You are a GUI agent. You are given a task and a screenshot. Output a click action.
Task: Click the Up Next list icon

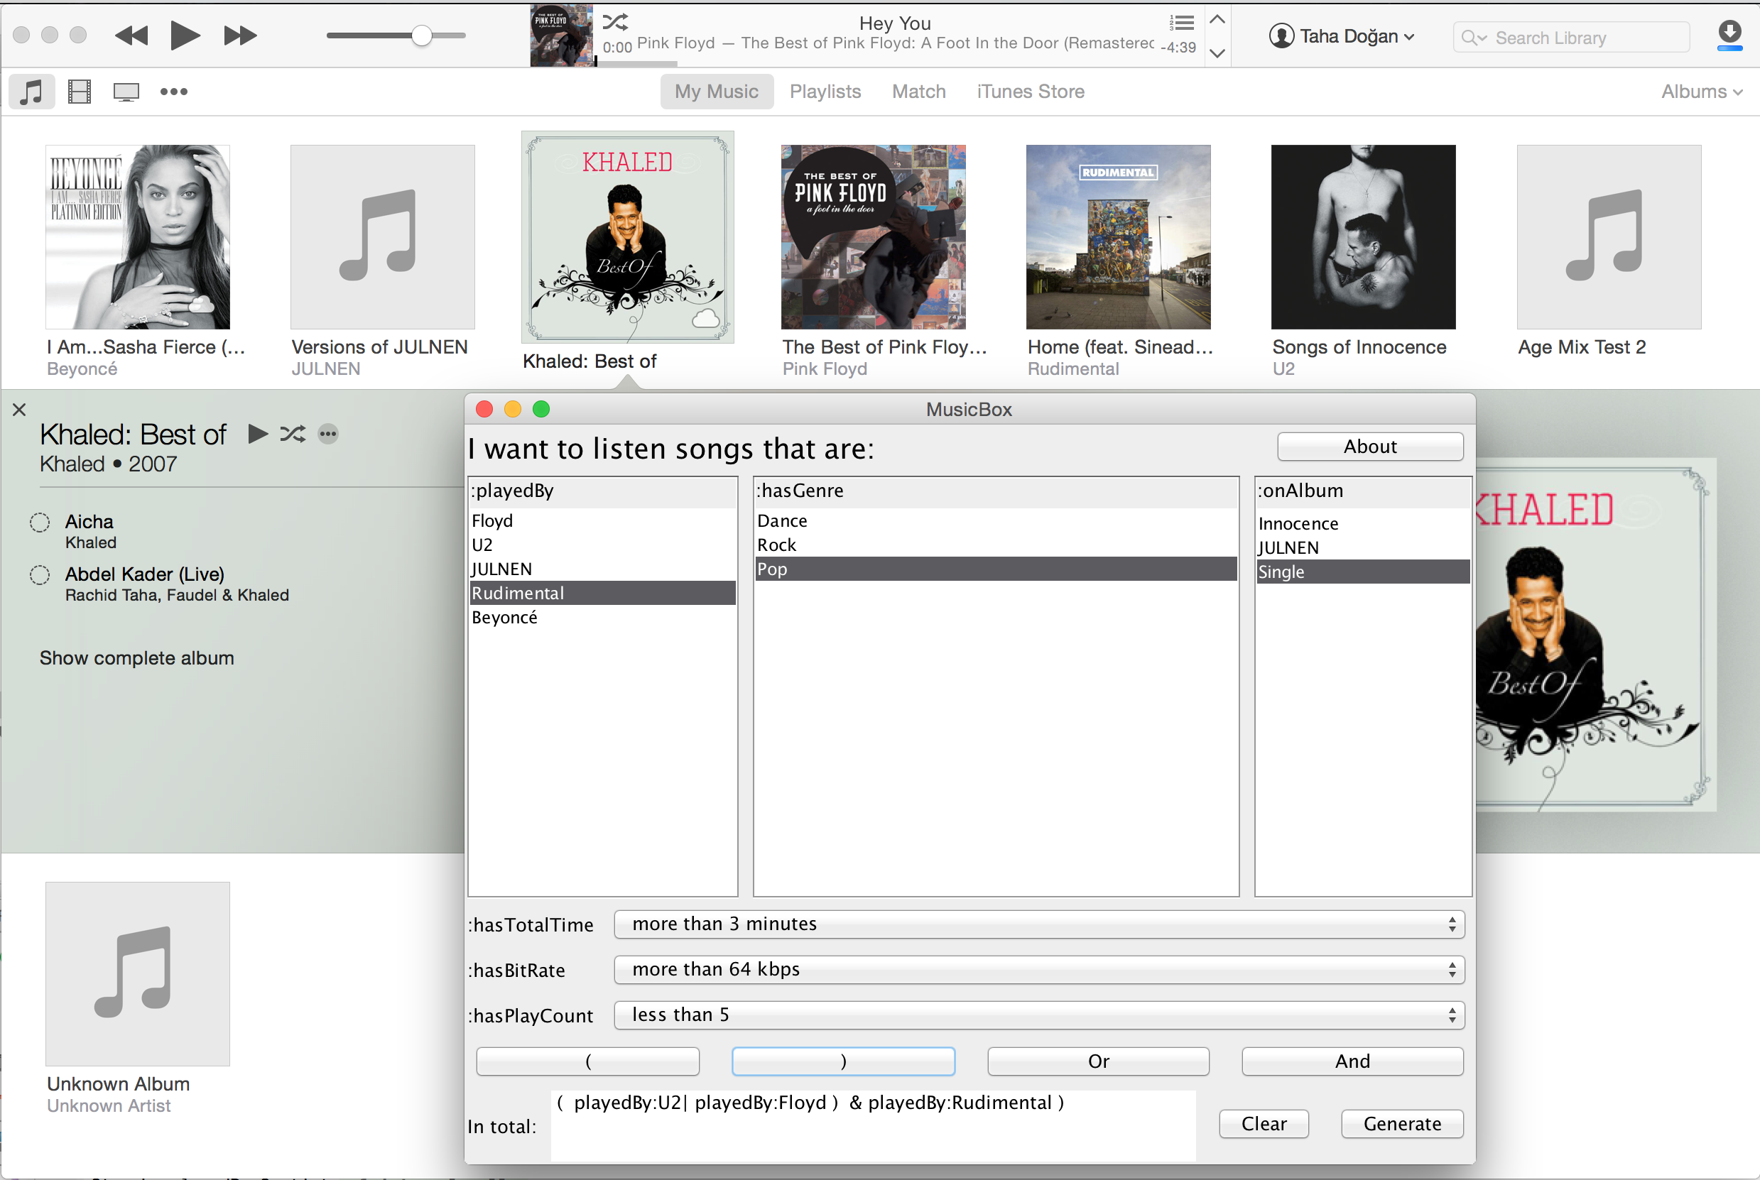pos(1182,23)
